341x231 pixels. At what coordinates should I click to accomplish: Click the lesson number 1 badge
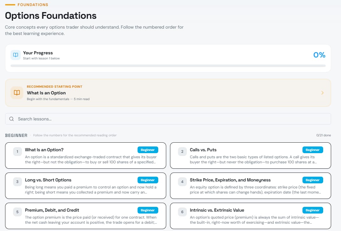pos(18,152)
